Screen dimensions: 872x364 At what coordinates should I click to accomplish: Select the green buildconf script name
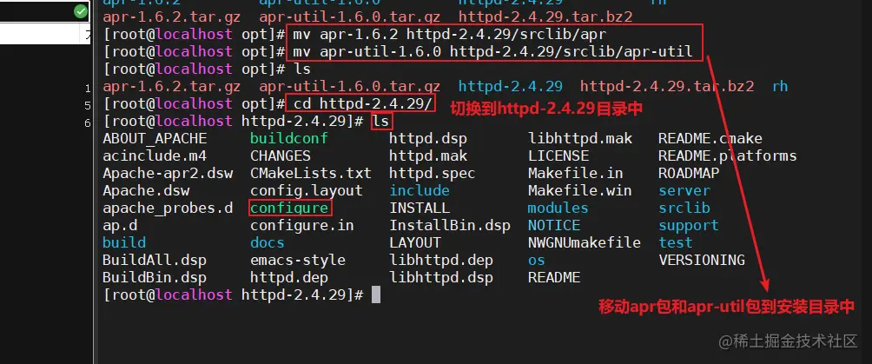(x=289, y=139)
